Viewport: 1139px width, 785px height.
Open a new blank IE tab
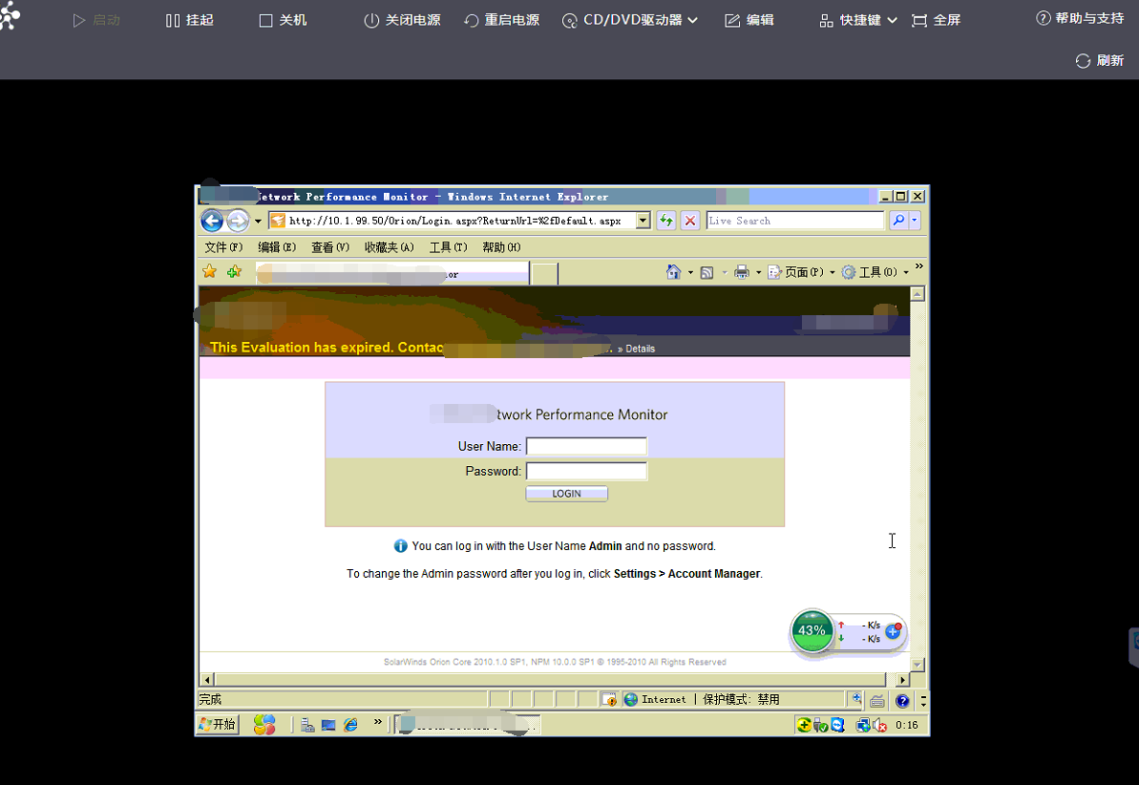click(x=545, y=274)
